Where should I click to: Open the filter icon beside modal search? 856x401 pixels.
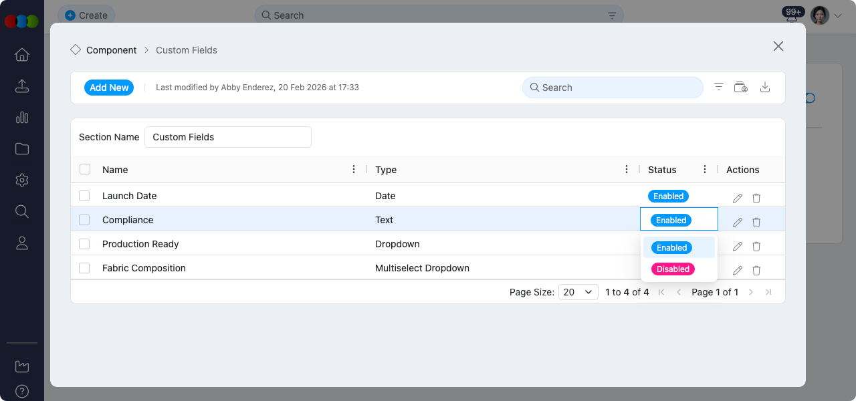[719, 88]
